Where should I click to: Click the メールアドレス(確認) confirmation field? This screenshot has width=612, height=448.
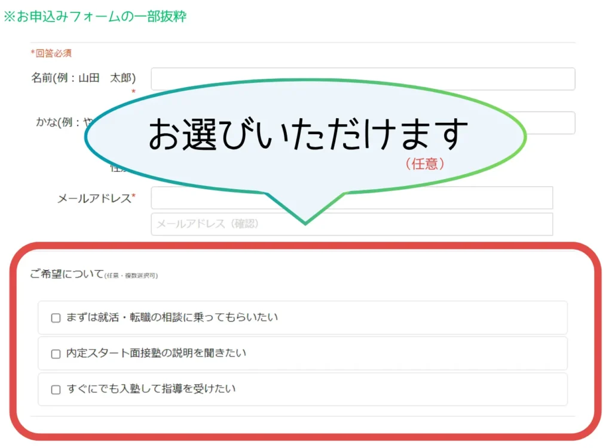[351, 224]
